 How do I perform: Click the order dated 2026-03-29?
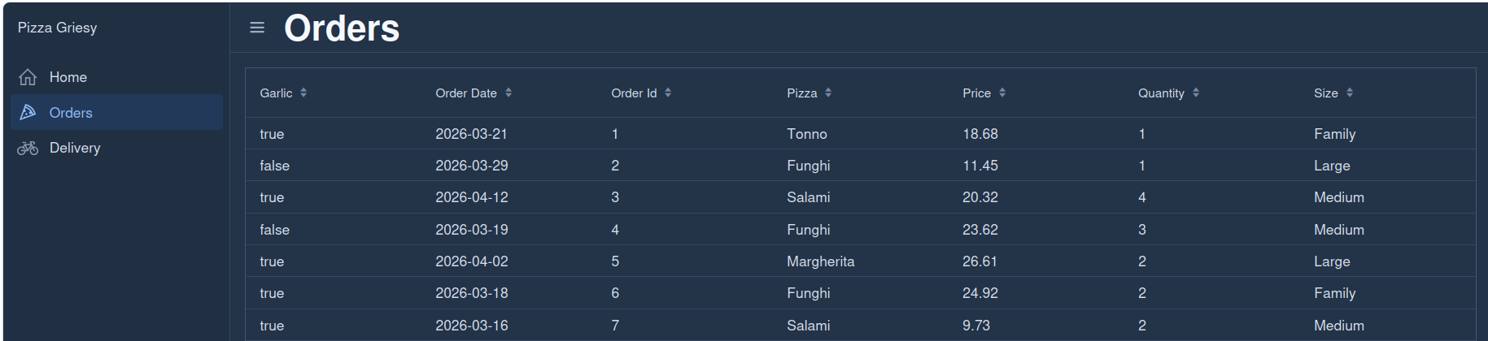[471, 166]
